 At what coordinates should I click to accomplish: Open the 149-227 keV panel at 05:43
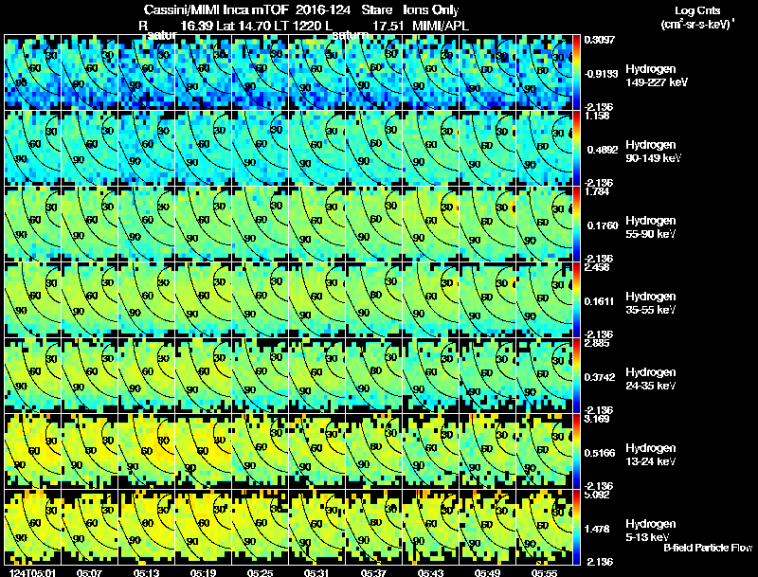point(431,73)
